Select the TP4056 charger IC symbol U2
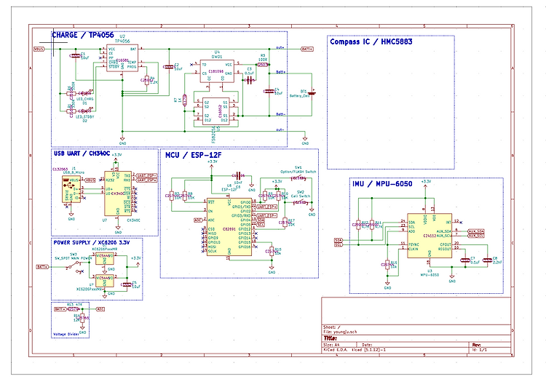The width and height of the screenshot is (546, 379). pos(122,58)
